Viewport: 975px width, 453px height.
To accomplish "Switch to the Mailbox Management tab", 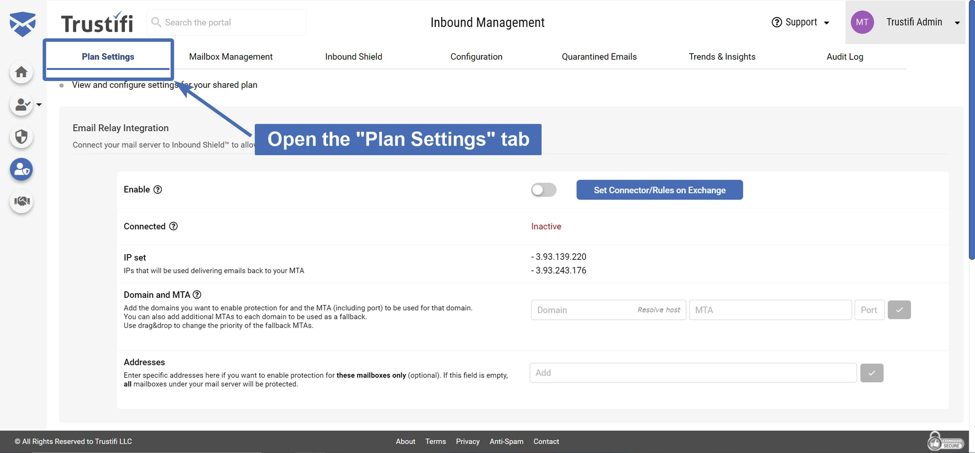I will point(231,57).
